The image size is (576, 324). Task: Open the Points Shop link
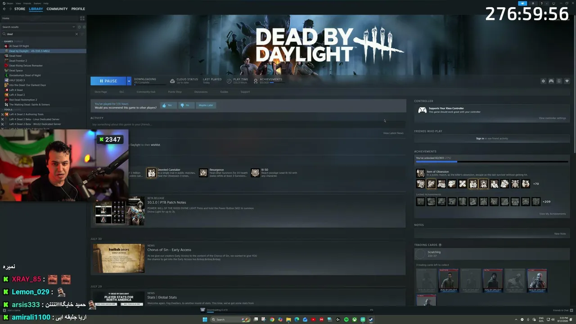[x=175, y=92]
